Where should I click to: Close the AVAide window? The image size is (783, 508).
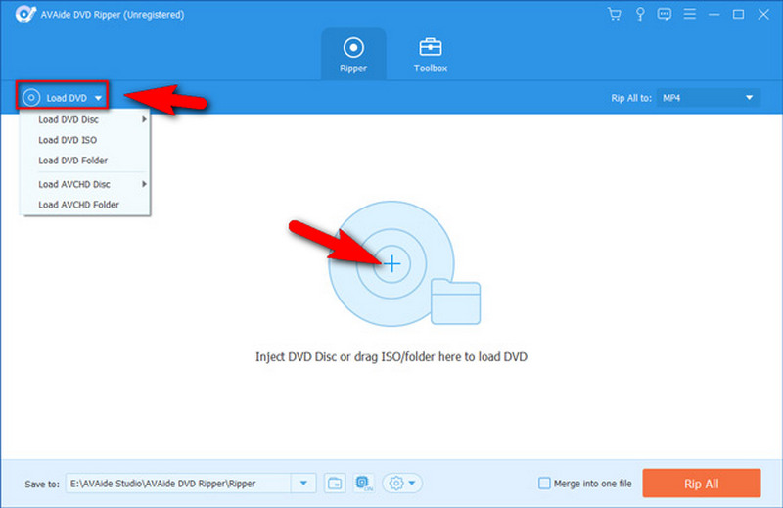tap(763, 14)
